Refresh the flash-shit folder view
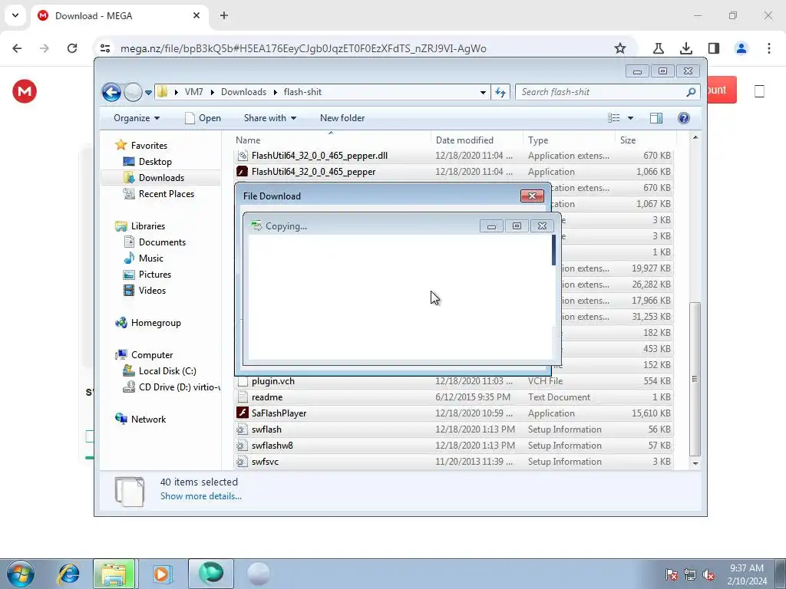 pyautogui.click(x=500, y=92)
